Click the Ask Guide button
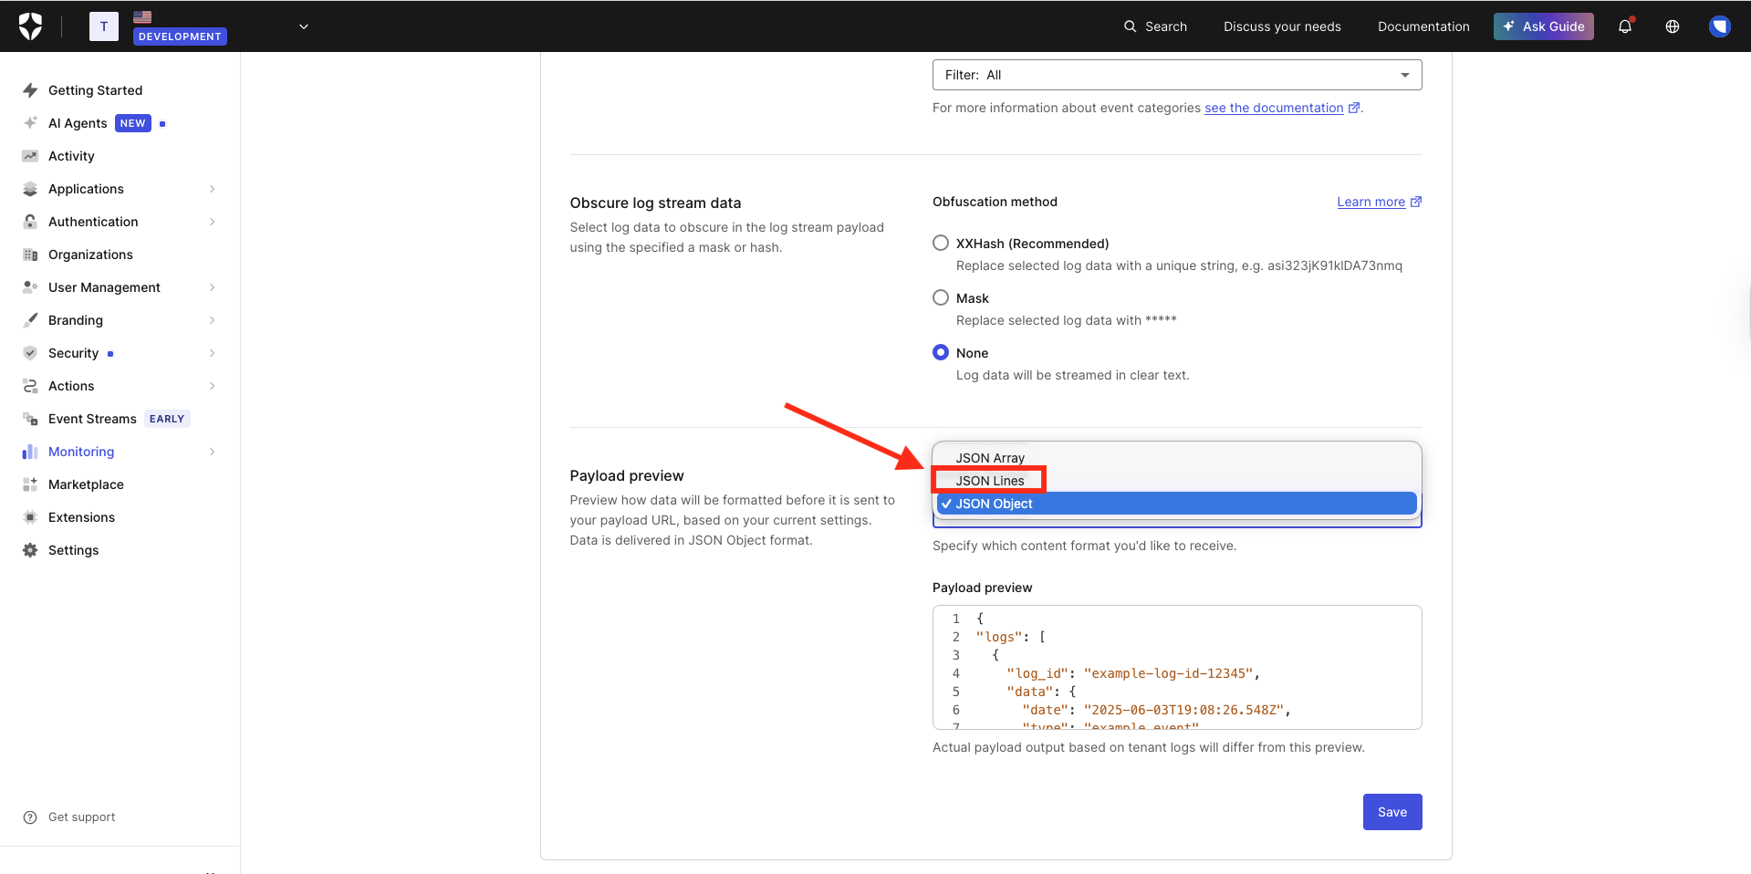The image size is (1751, 874). pos(1543,26)
